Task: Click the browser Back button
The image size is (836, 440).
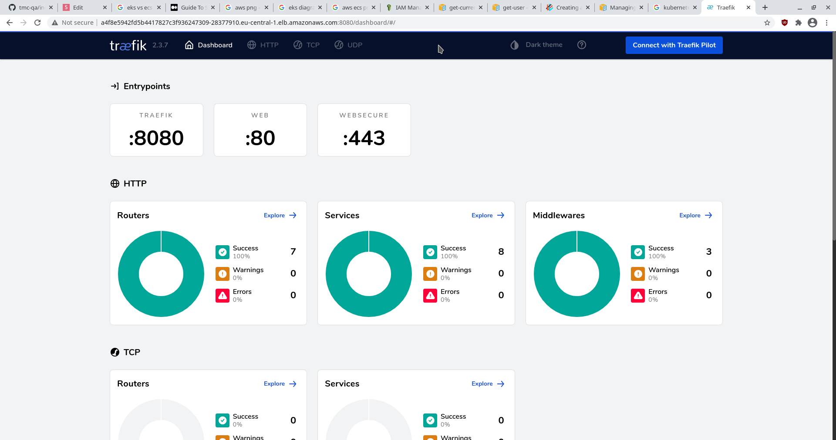Action: pos(10,23)
